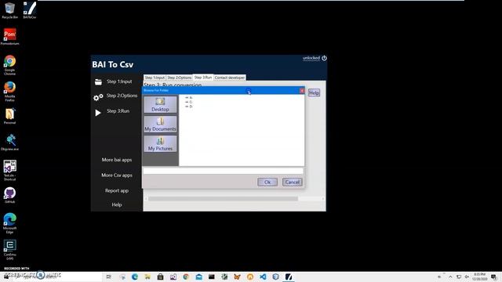
Task: Open the Visual Studio Code taskbar icon
Action: [263, 277]
